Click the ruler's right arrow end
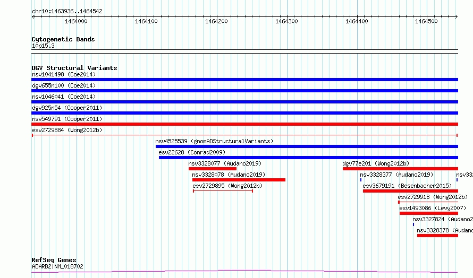The image size is (473, 278). click(457, 17)
